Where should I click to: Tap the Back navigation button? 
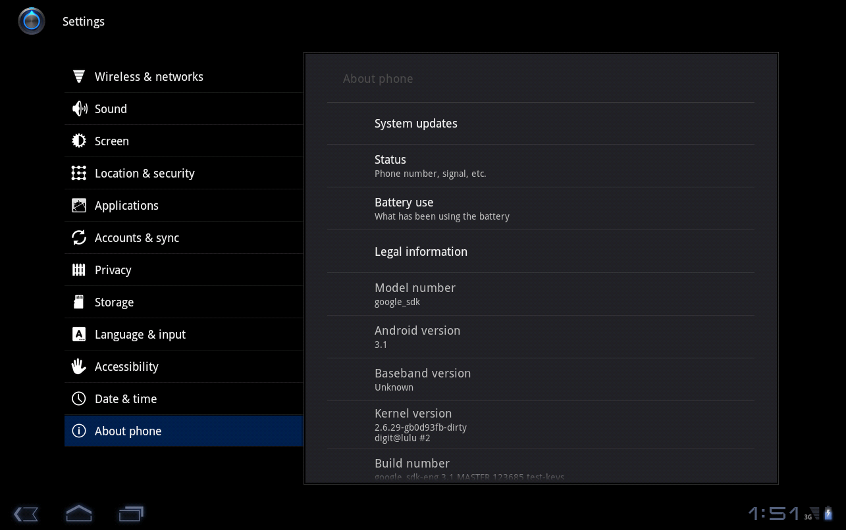26,514
